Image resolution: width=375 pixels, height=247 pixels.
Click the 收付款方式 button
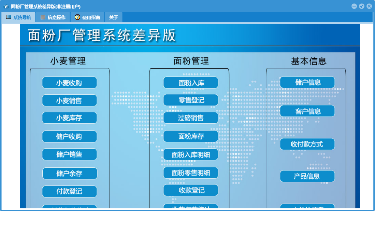click(307, 144)
